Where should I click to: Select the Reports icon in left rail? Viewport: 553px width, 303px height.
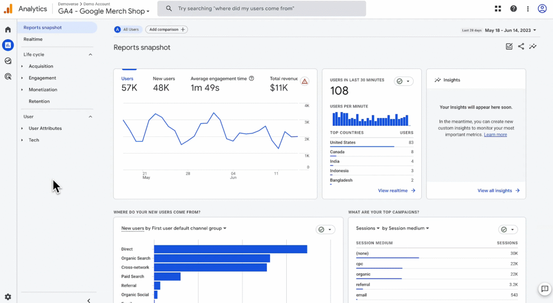coord(8,45)
